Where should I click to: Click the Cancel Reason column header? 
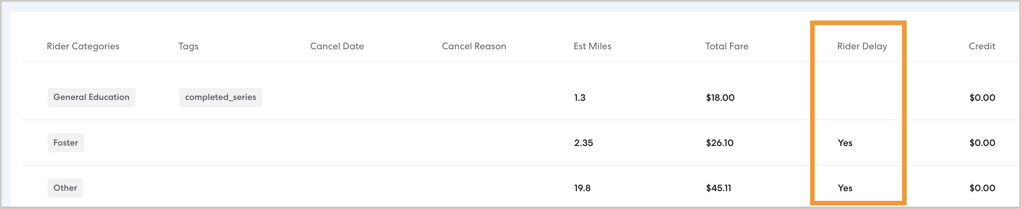[474, 46]
